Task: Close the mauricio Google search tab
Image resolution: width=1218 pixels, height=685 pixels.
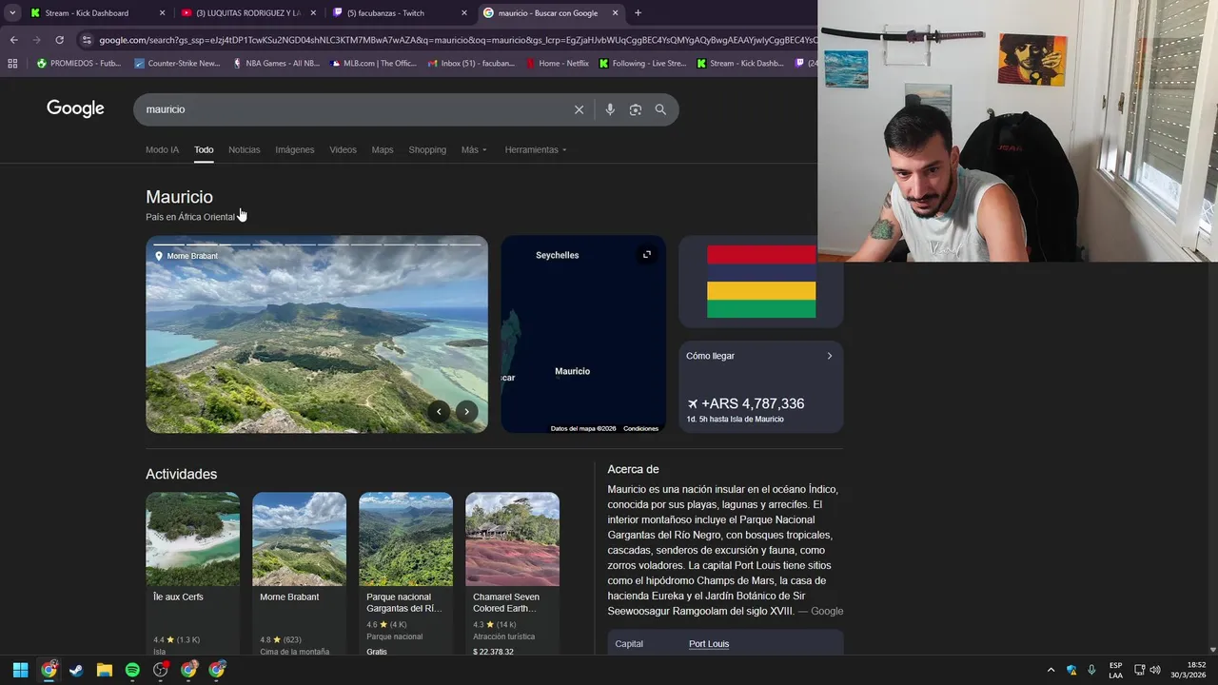Action: point(616,12)
